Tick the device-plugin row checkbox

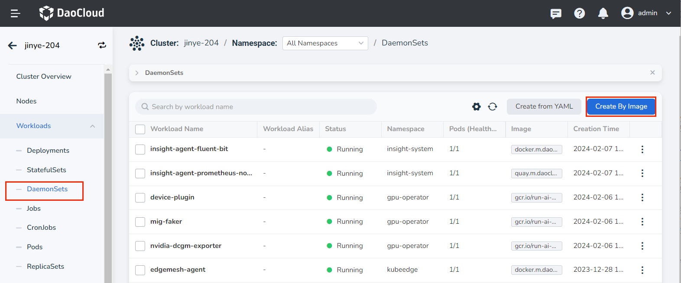pos(140,198)
